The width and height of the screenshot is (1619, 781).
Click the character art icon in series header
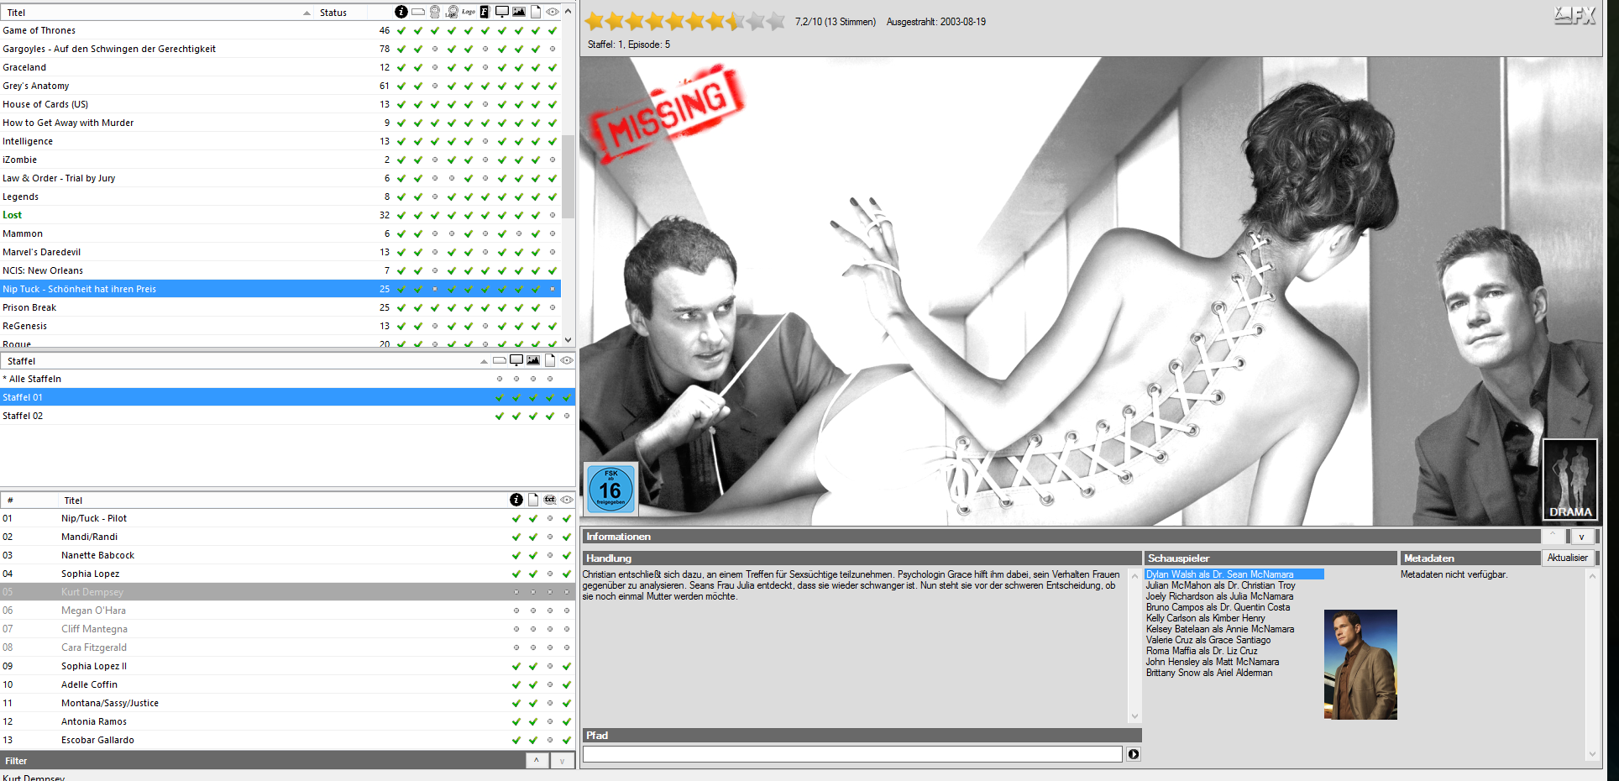pos(435,12)
